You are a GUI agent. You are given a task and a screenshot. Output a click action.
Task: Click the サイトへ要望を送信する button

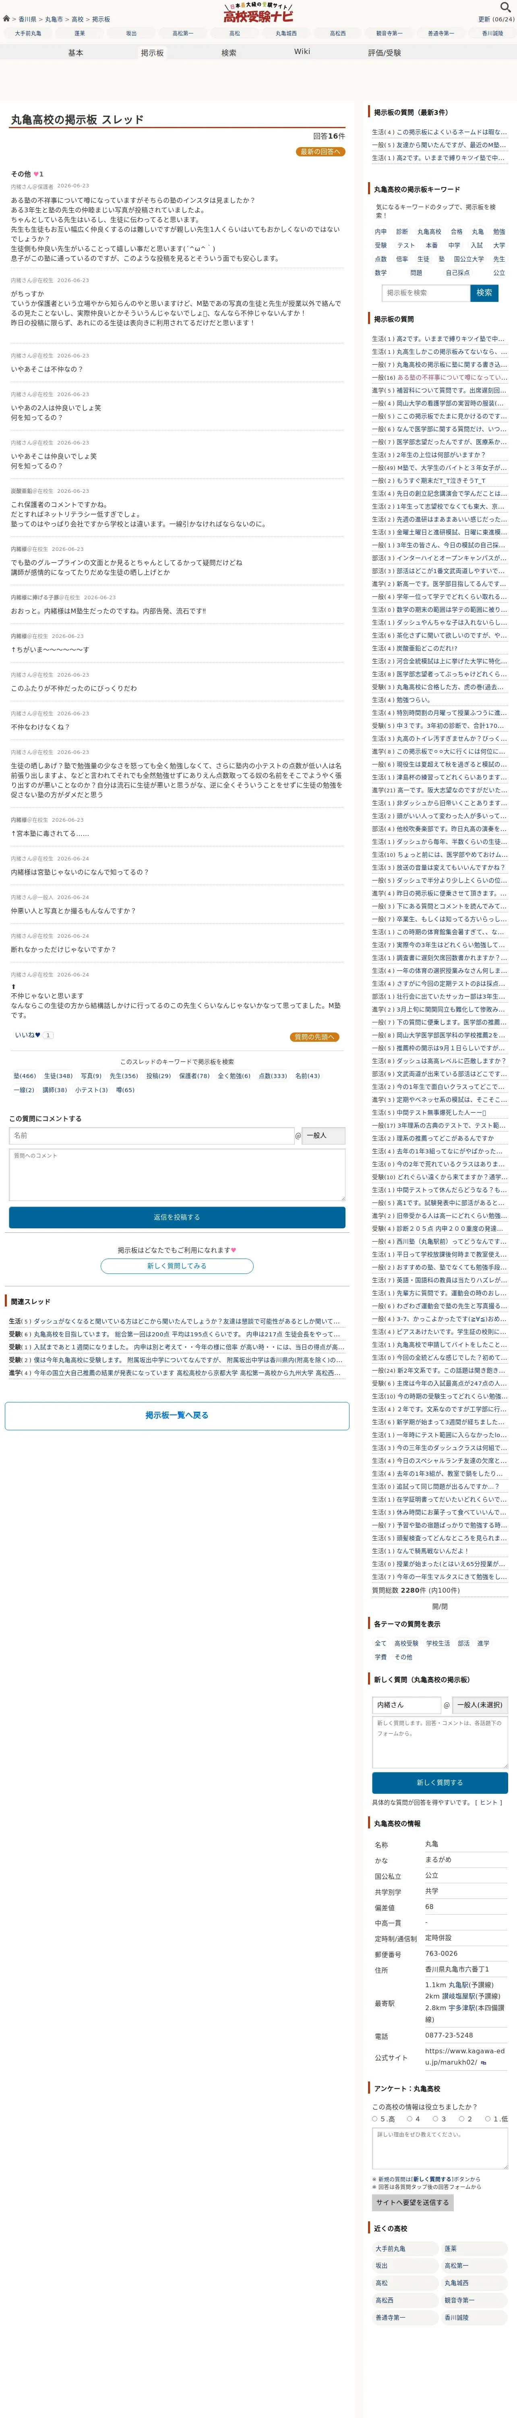413,2202
